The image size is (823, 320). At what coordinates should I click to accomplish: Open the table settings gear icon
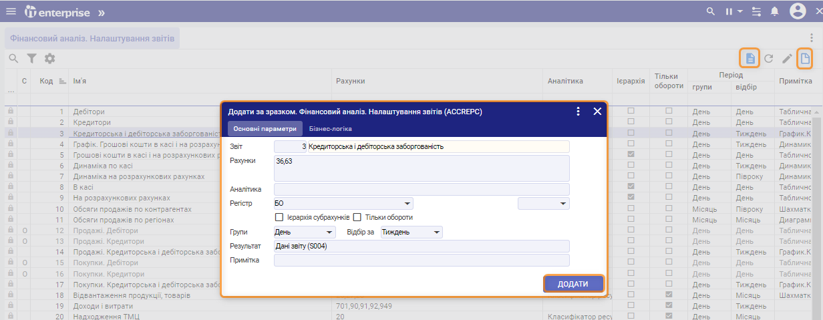pyautogui.click(x=49, y=59)
